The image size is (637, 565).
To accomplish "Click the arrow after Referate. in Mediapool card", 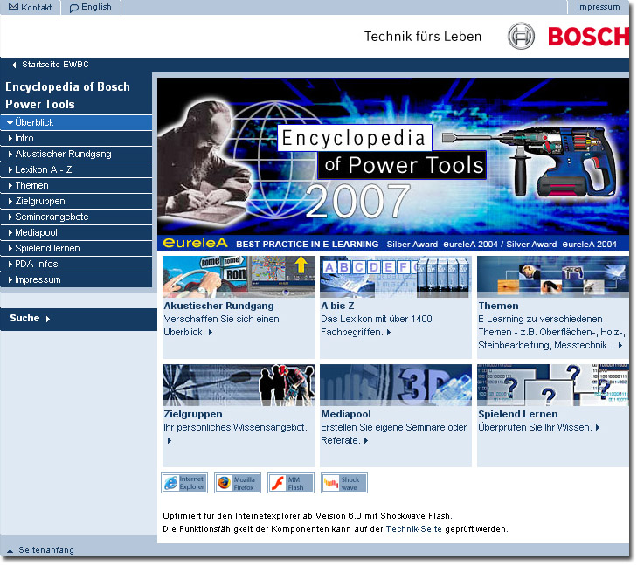I will (366, 441).
